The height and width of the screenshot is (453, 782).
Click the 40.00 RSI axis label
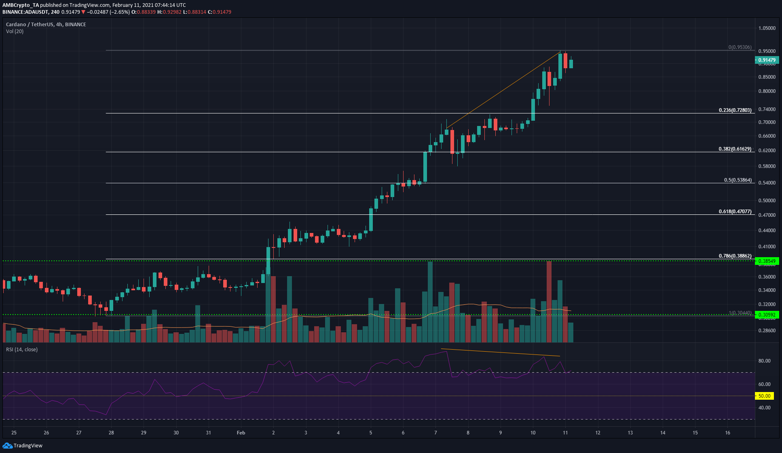click(764, 408)
